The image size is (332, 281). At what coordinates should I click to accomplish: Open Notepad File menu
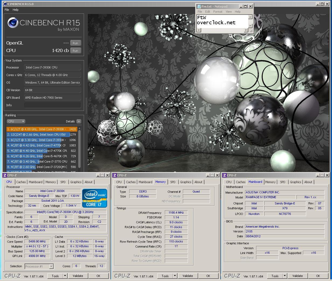click(x=200, y=12)
